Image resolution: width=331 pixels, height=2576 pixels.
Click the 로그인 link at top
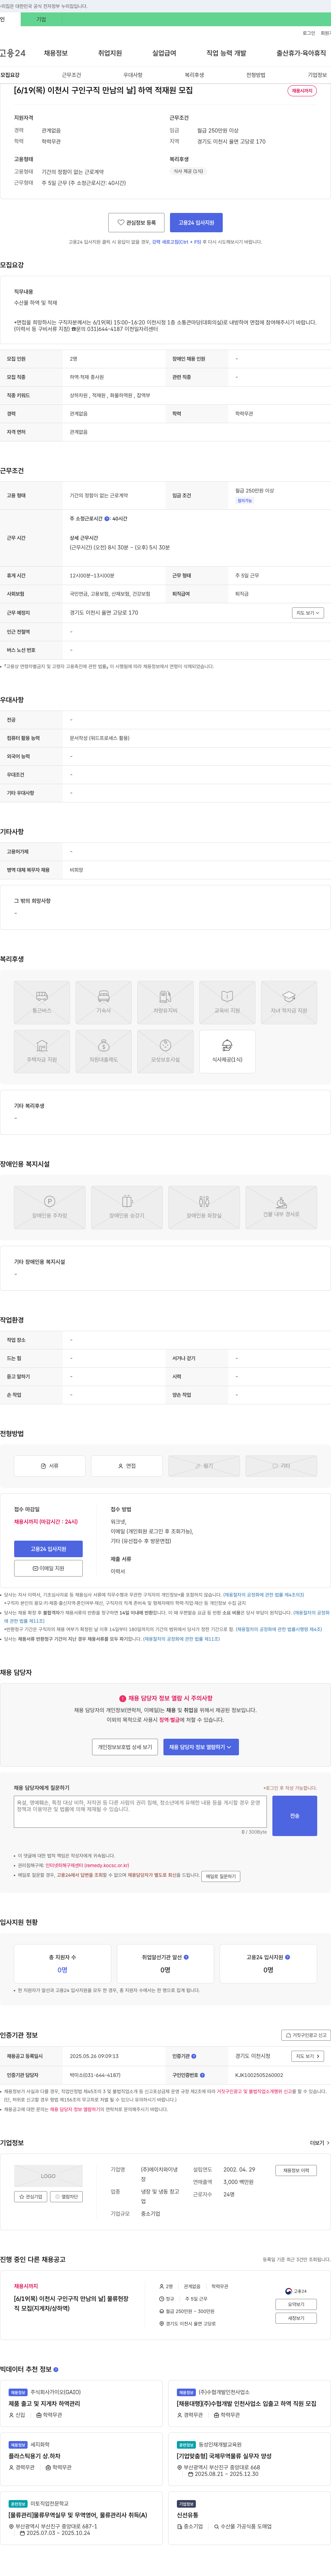[x=309, y=33]
